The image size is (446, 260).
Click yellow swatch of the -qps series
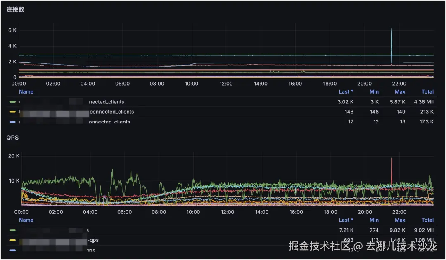coord(12,240)
